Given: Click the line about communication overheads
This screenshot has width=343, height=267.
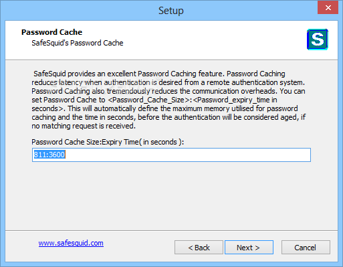Looking at the screenshot, I should (x=168, y=91).
